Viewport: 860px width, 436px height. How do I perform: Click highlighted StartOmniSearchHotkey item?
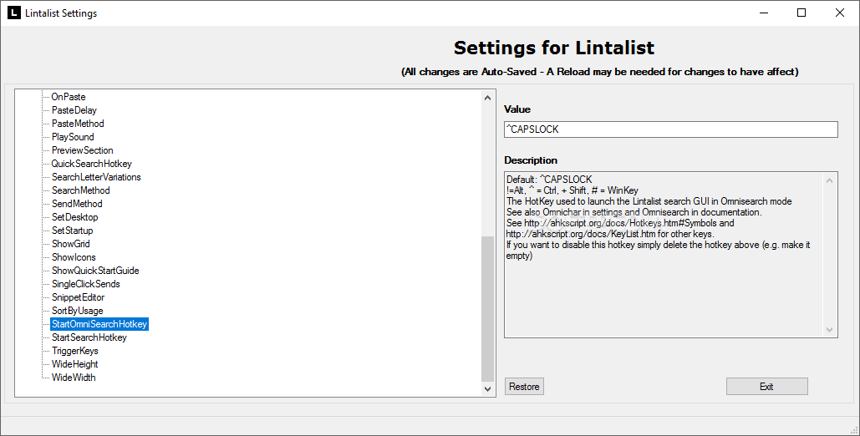[x=99, y=324]
